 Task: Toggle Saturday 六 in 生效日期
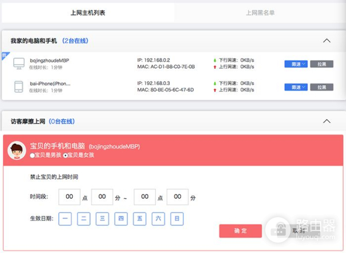coord(158,219)
